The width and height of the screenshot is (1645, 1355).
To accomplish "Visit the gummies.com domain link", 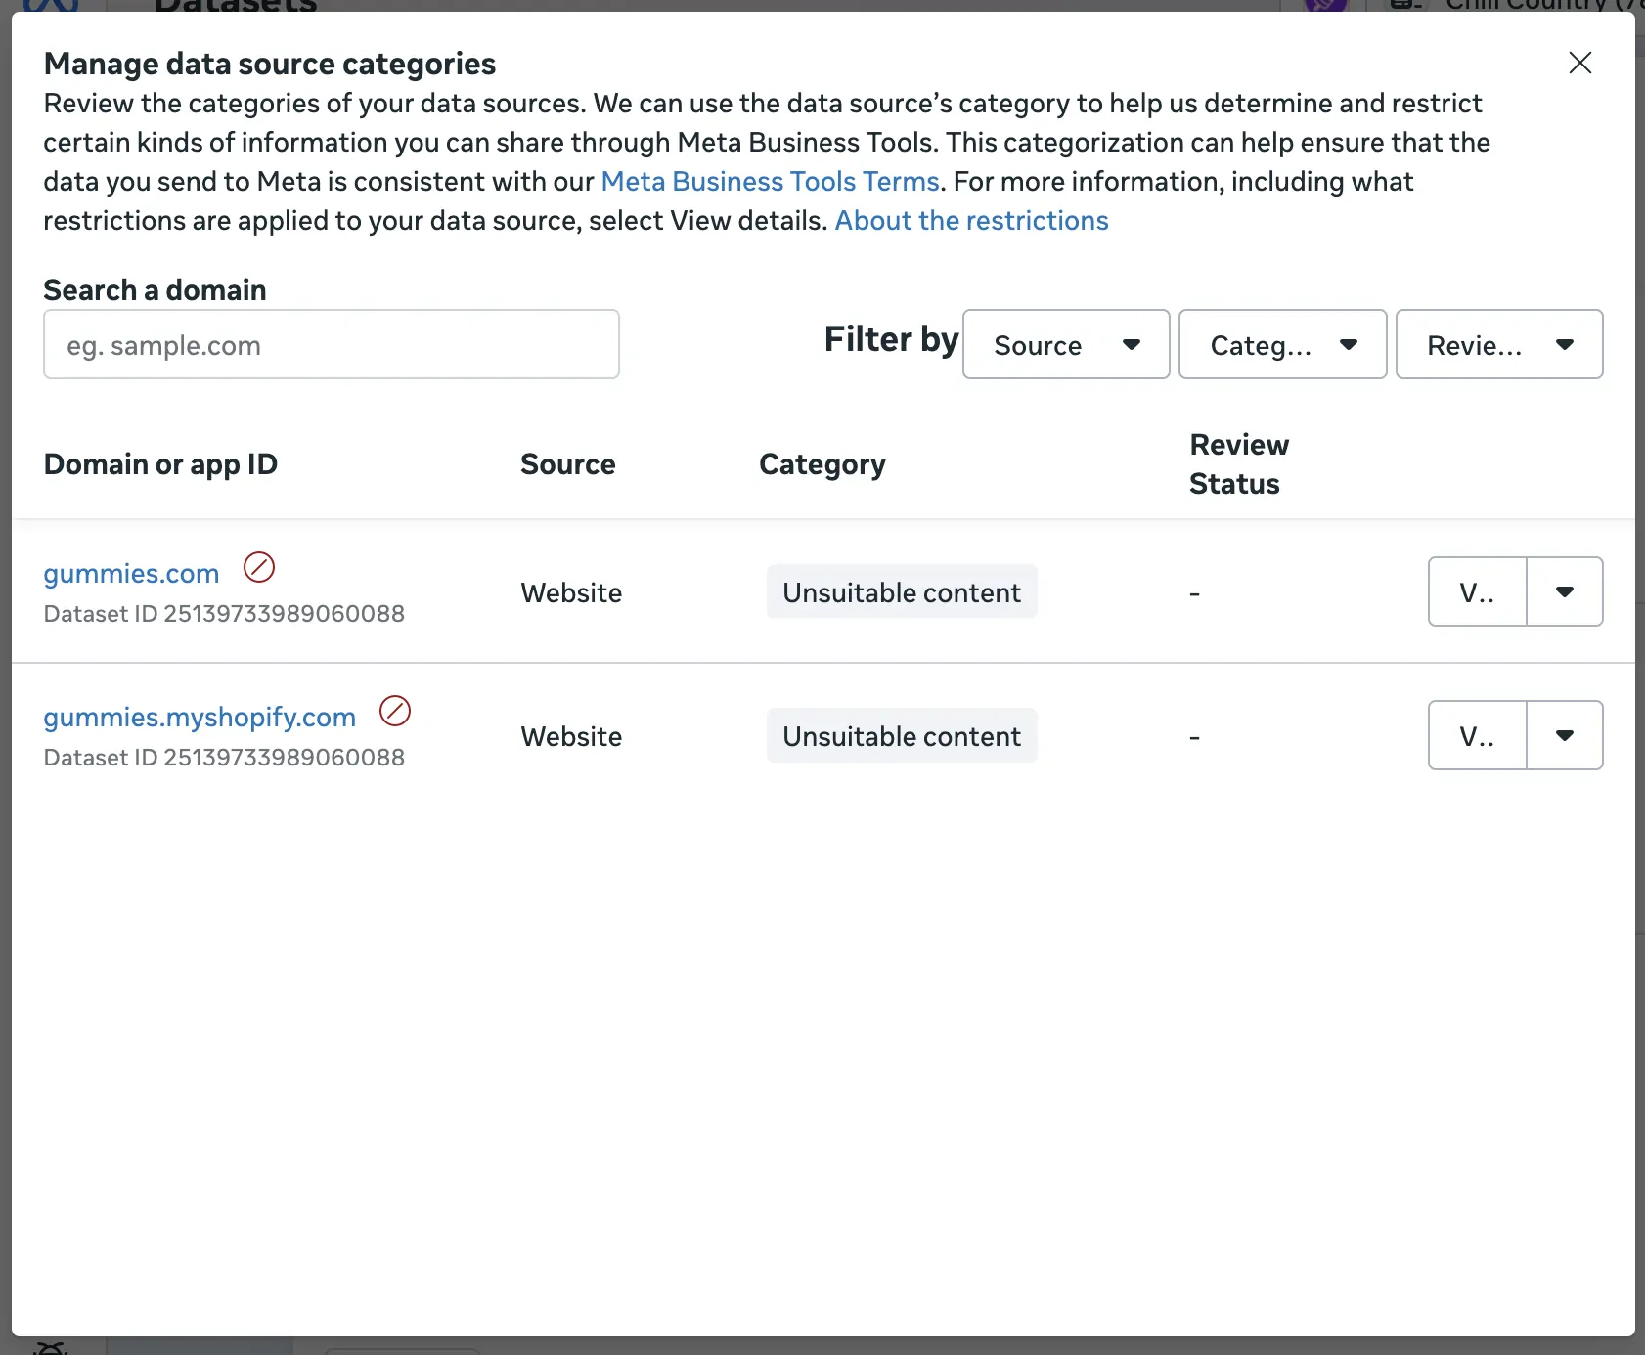I will click(x=130, y=573).
